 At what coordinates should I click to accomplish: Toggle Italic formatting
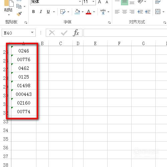pyautogui.click(x=41, y=12)
